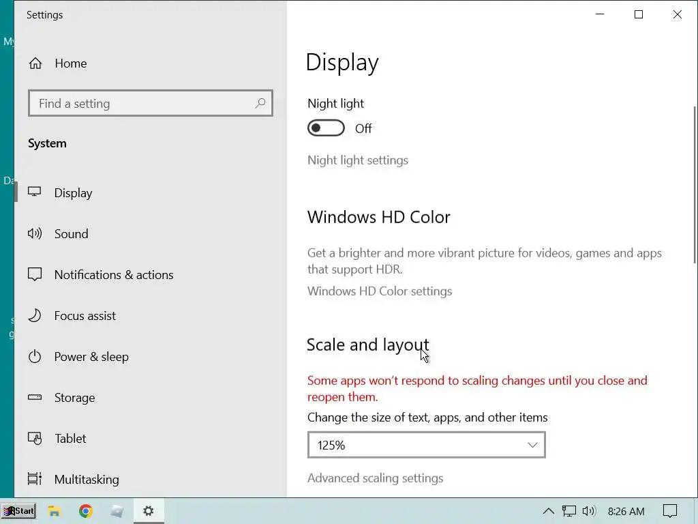Open the 125% scaling dropdown

point(427,445)
